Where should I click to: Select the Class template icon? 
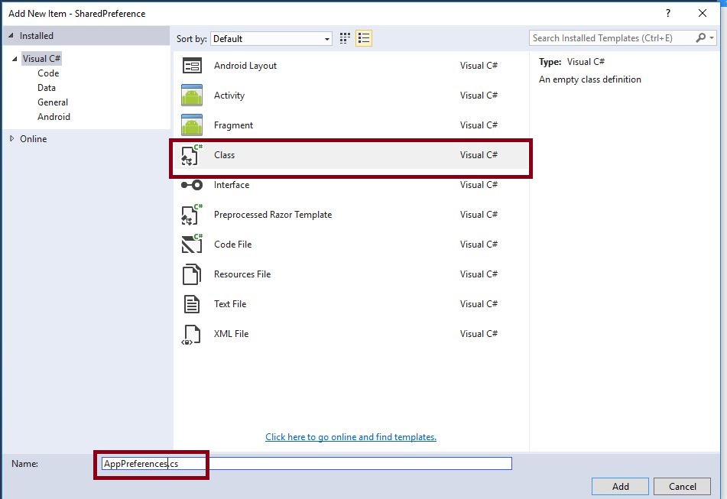[x=191, y=155]
